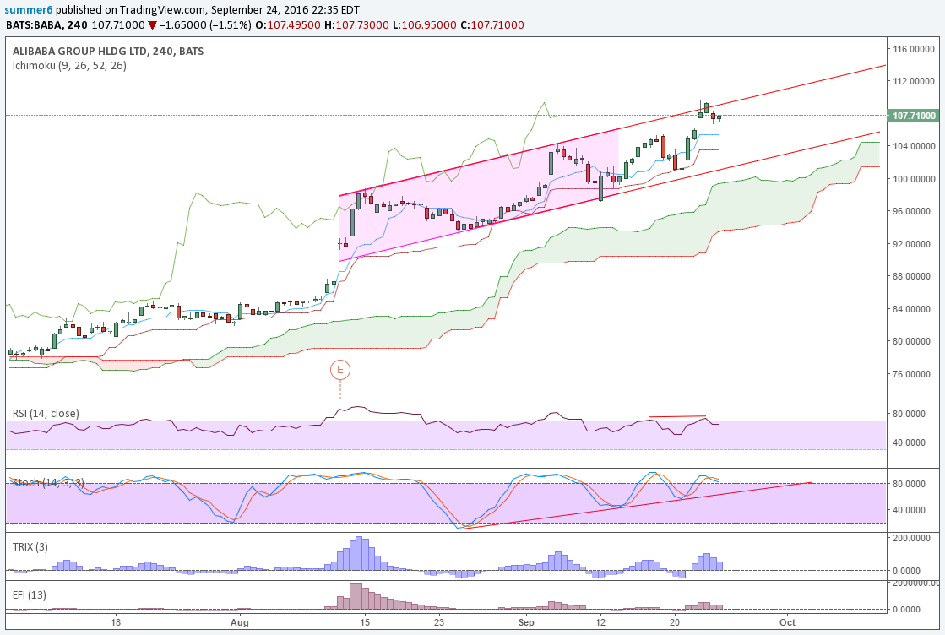Click the 15 date label on time axis
This screenshot has height=635, width=945.
coord(365,622)
